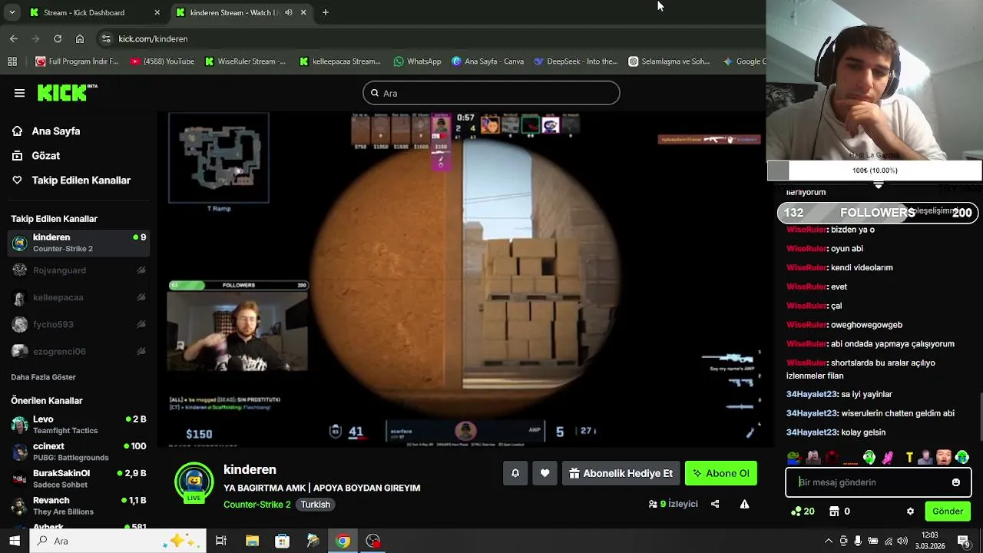Reload the page
Image resolution: width=983 pixels, height=553 pixels.
tap(58, 38)
